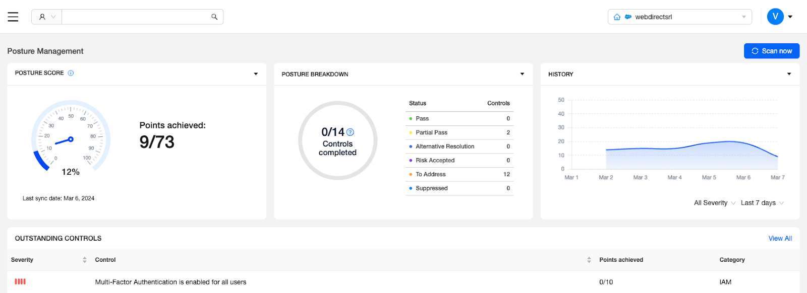The height and width of the screenshot is (293, 807).
Task: Click the To Address count 12
Action: 506,174
